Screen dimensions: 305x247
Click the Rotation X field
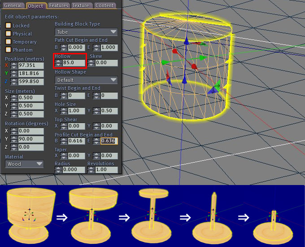point(31,131)
